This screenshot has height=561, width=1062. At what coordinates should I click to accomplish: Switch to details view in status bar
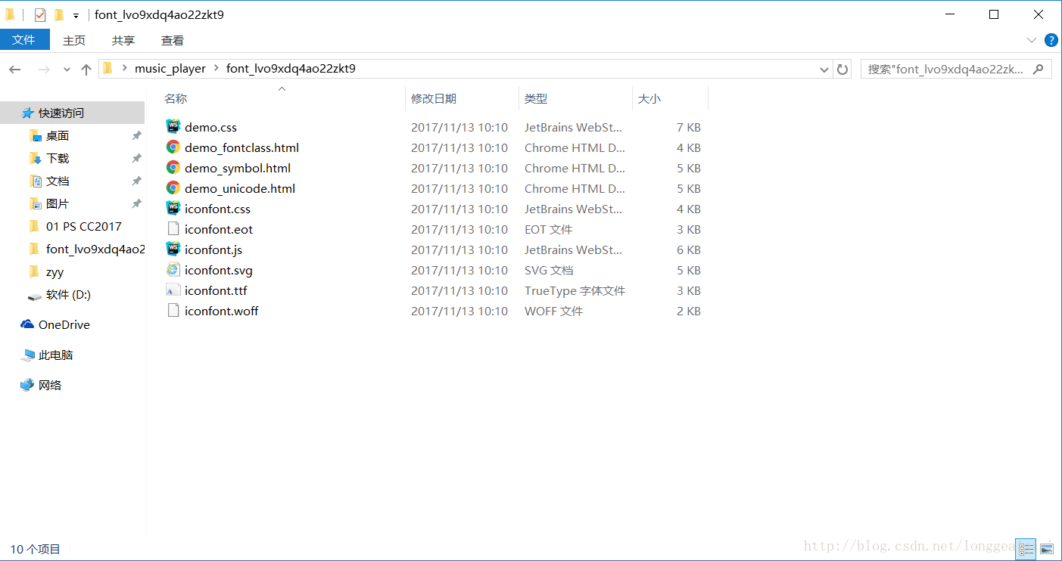[1026, 549]
